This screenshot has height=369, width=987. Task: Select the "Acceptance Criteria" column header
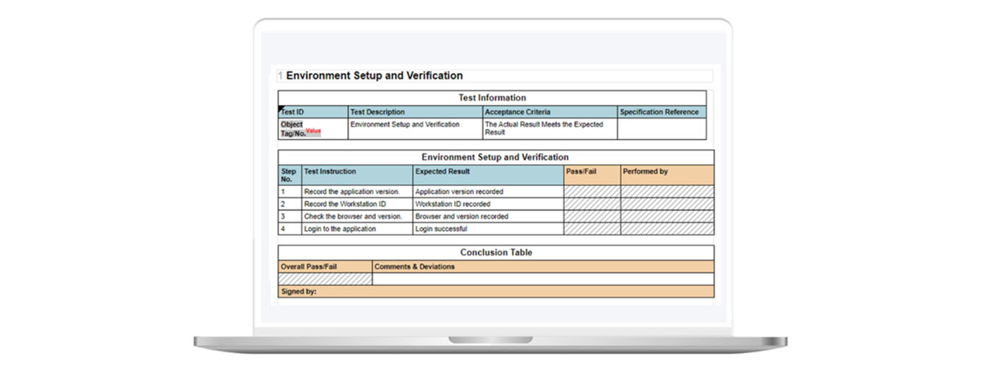[x=550, y=112]
